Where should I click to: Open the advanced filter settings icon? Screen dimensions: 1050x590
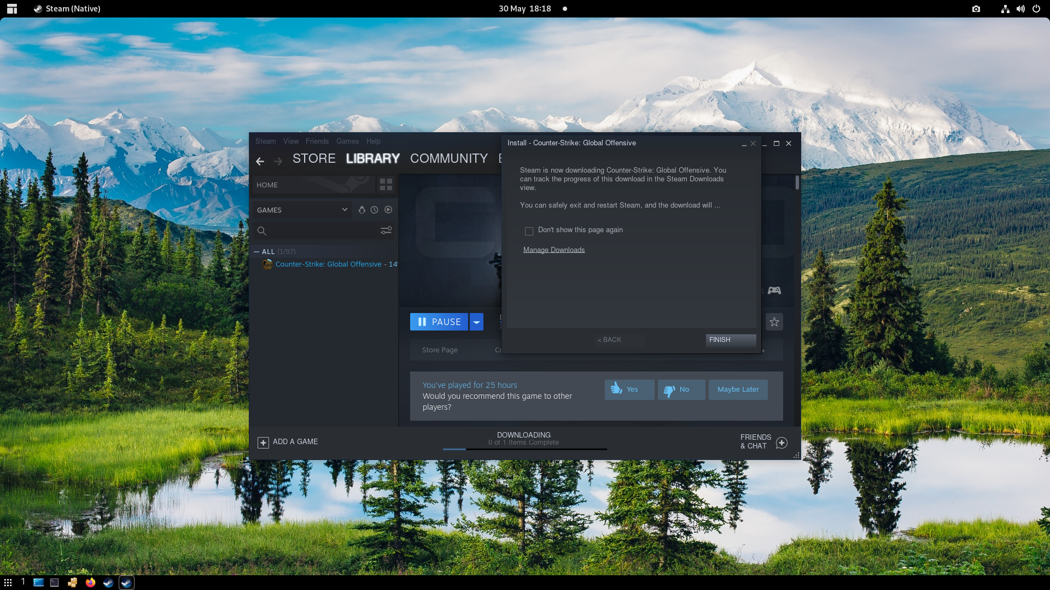386,231
